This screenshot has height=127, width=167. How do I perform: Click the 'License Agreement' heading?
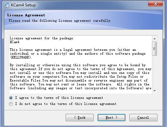[26, 15]
